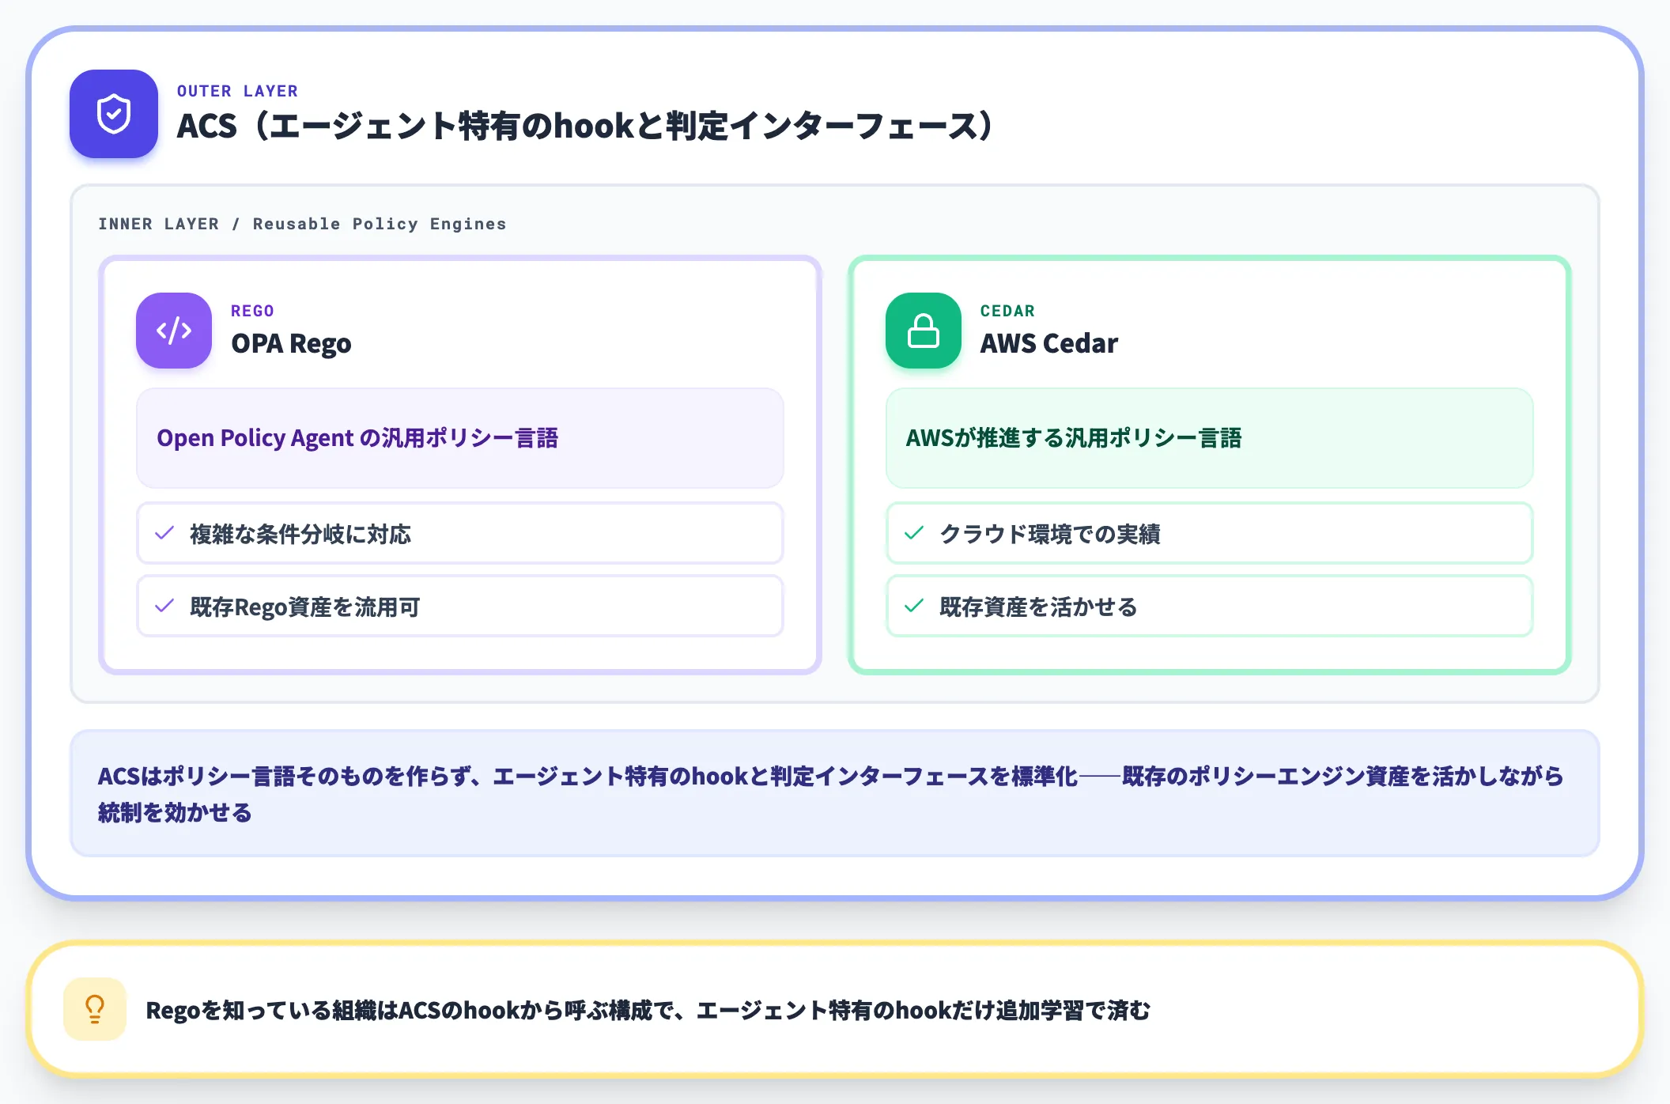The height and width of the screenshot is (1104, 1670).
Task: Click the Open Policy Agent の汎用ポリシー言語 description
Action: [x=460, y=438]
